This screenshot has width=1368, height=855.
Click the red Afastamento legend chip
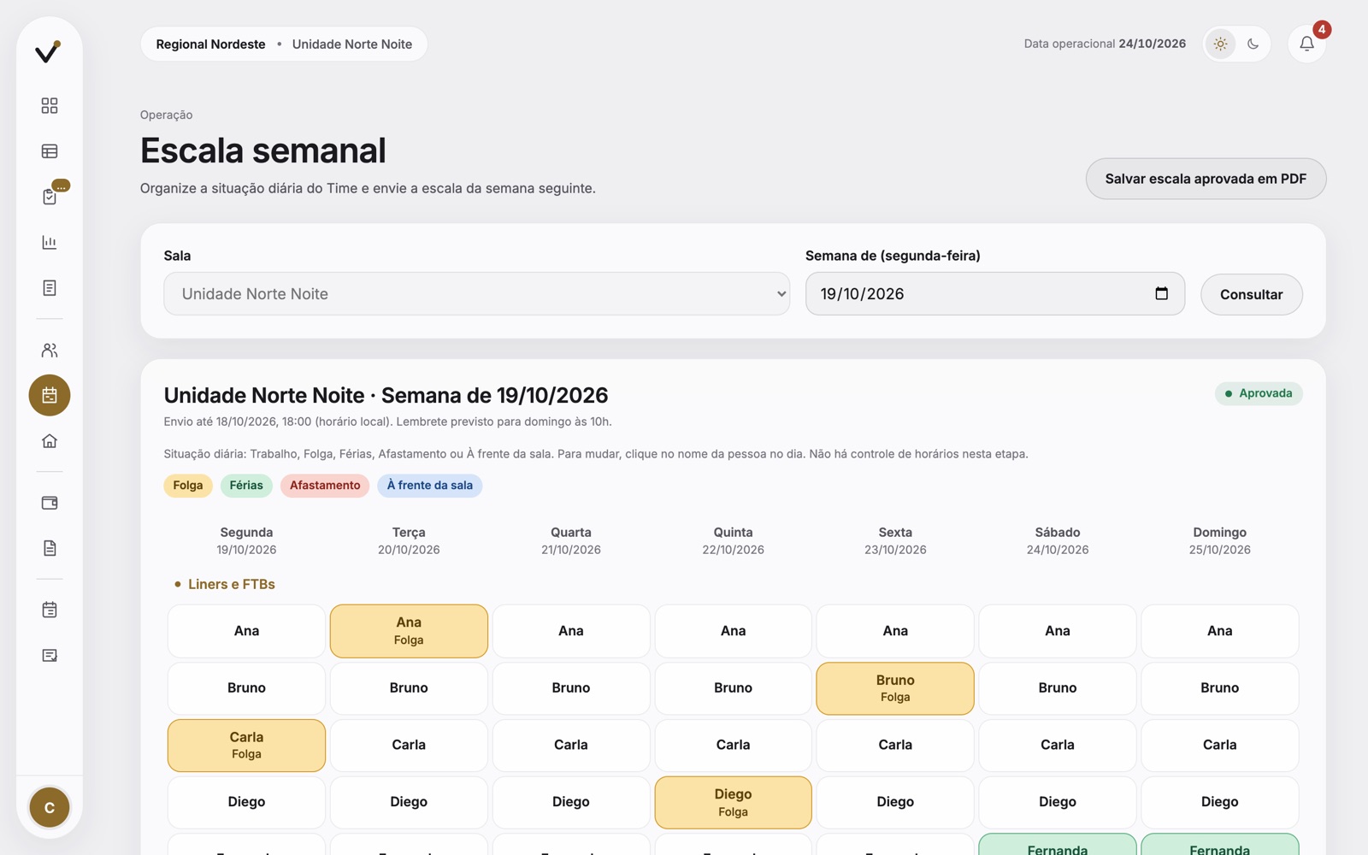(x=325, y=486)
